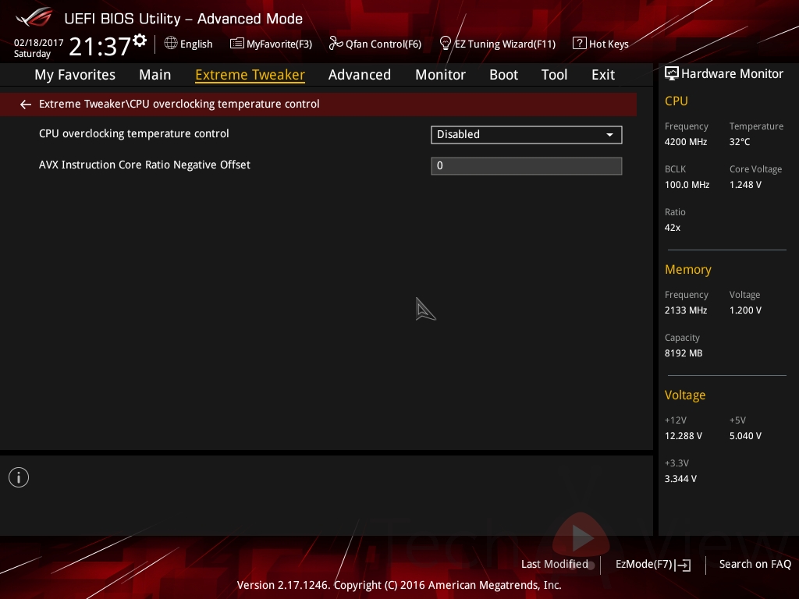Click the Hardware Monitor panel title
This screenshot has height=599, width=799.
(x=732, y=74)
